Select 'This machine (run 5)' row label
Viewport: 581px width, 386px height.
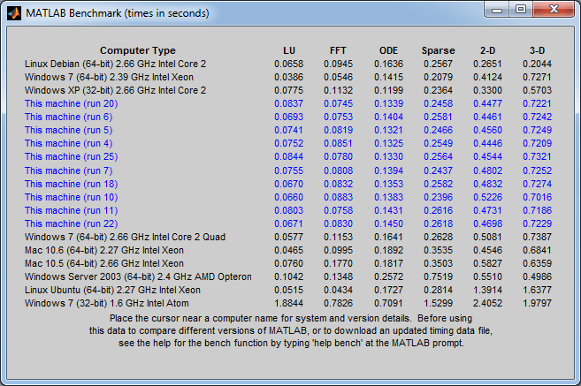[x=69, y=130]
